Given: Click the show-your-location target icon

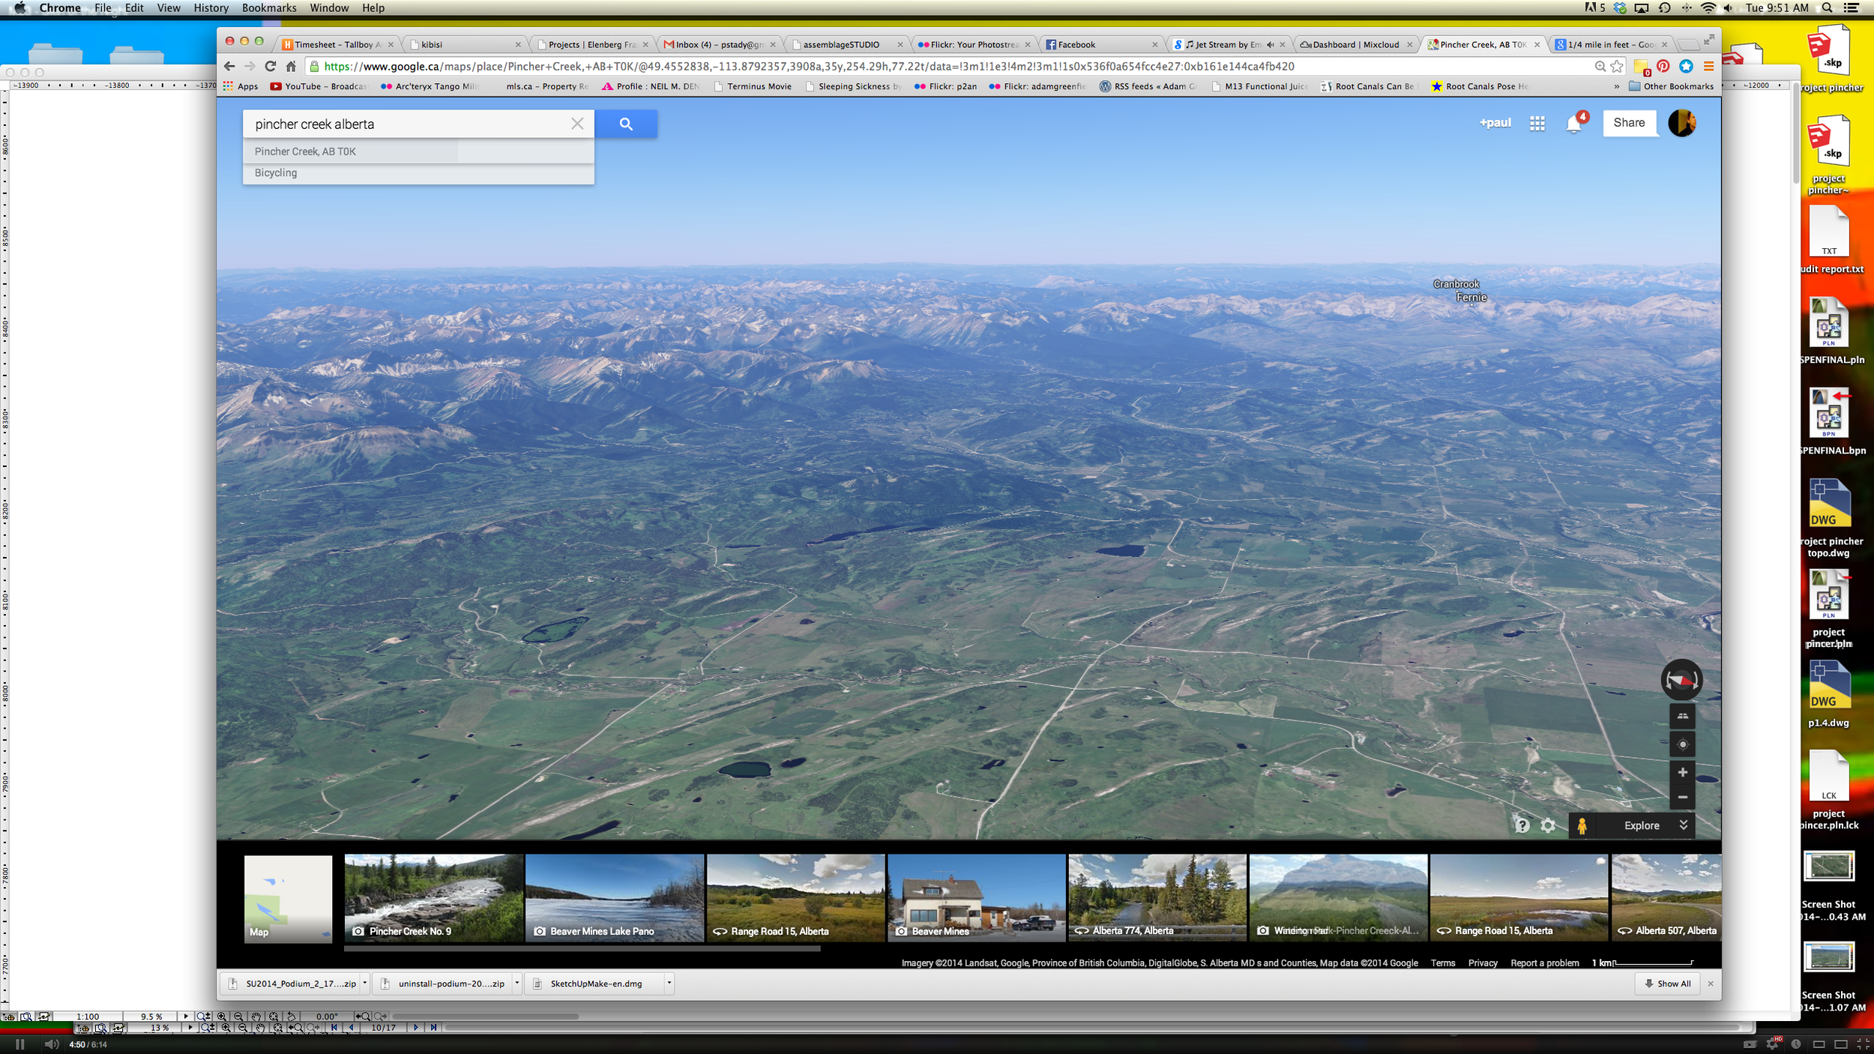Looking at the screenshot, I should 1682,744.
